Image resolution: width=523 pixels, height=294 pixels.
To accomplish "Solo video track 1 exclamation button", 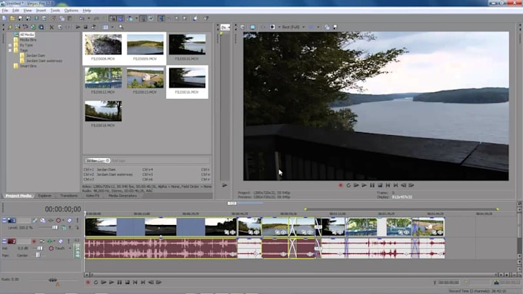I will tap(78, 220).
